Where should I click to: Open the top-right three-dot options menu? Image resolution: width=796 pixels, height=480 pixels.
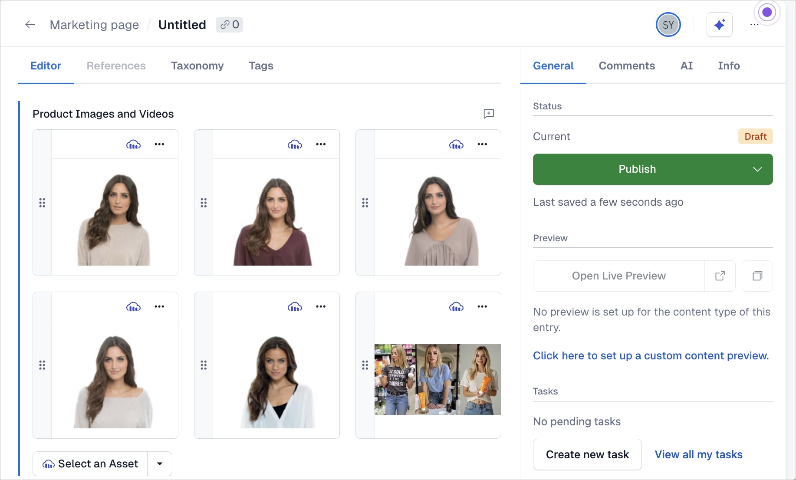click(x=754, y=25)
